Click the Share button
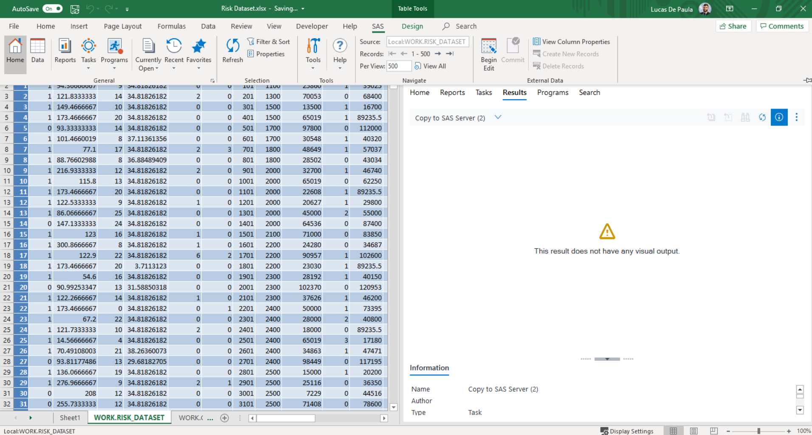Screen dimensions: 812x435 (733, 26)
